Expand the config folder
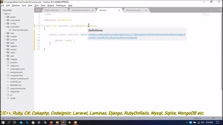 (x=5, y=23)
